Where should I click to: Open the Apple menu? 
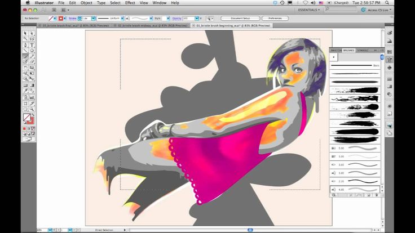[x=28, y=3]
